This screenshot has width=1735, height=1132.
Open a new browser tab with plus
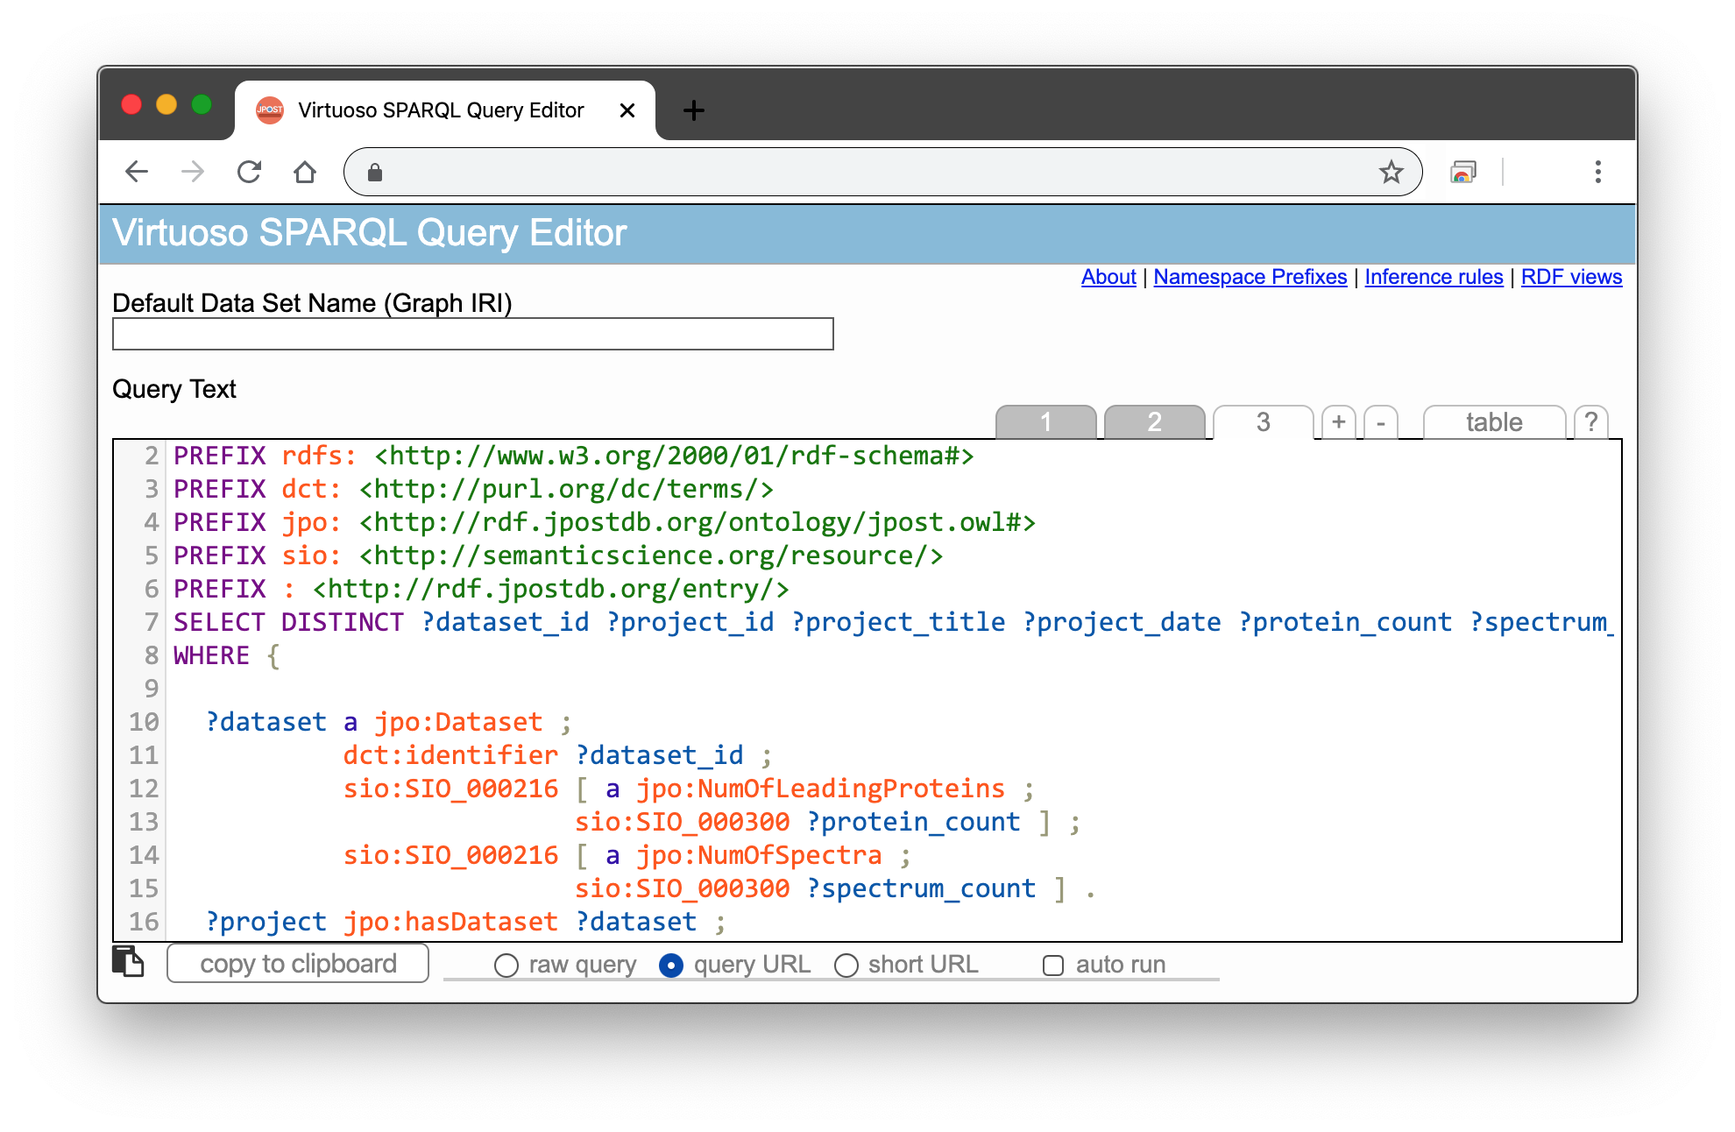693,110
